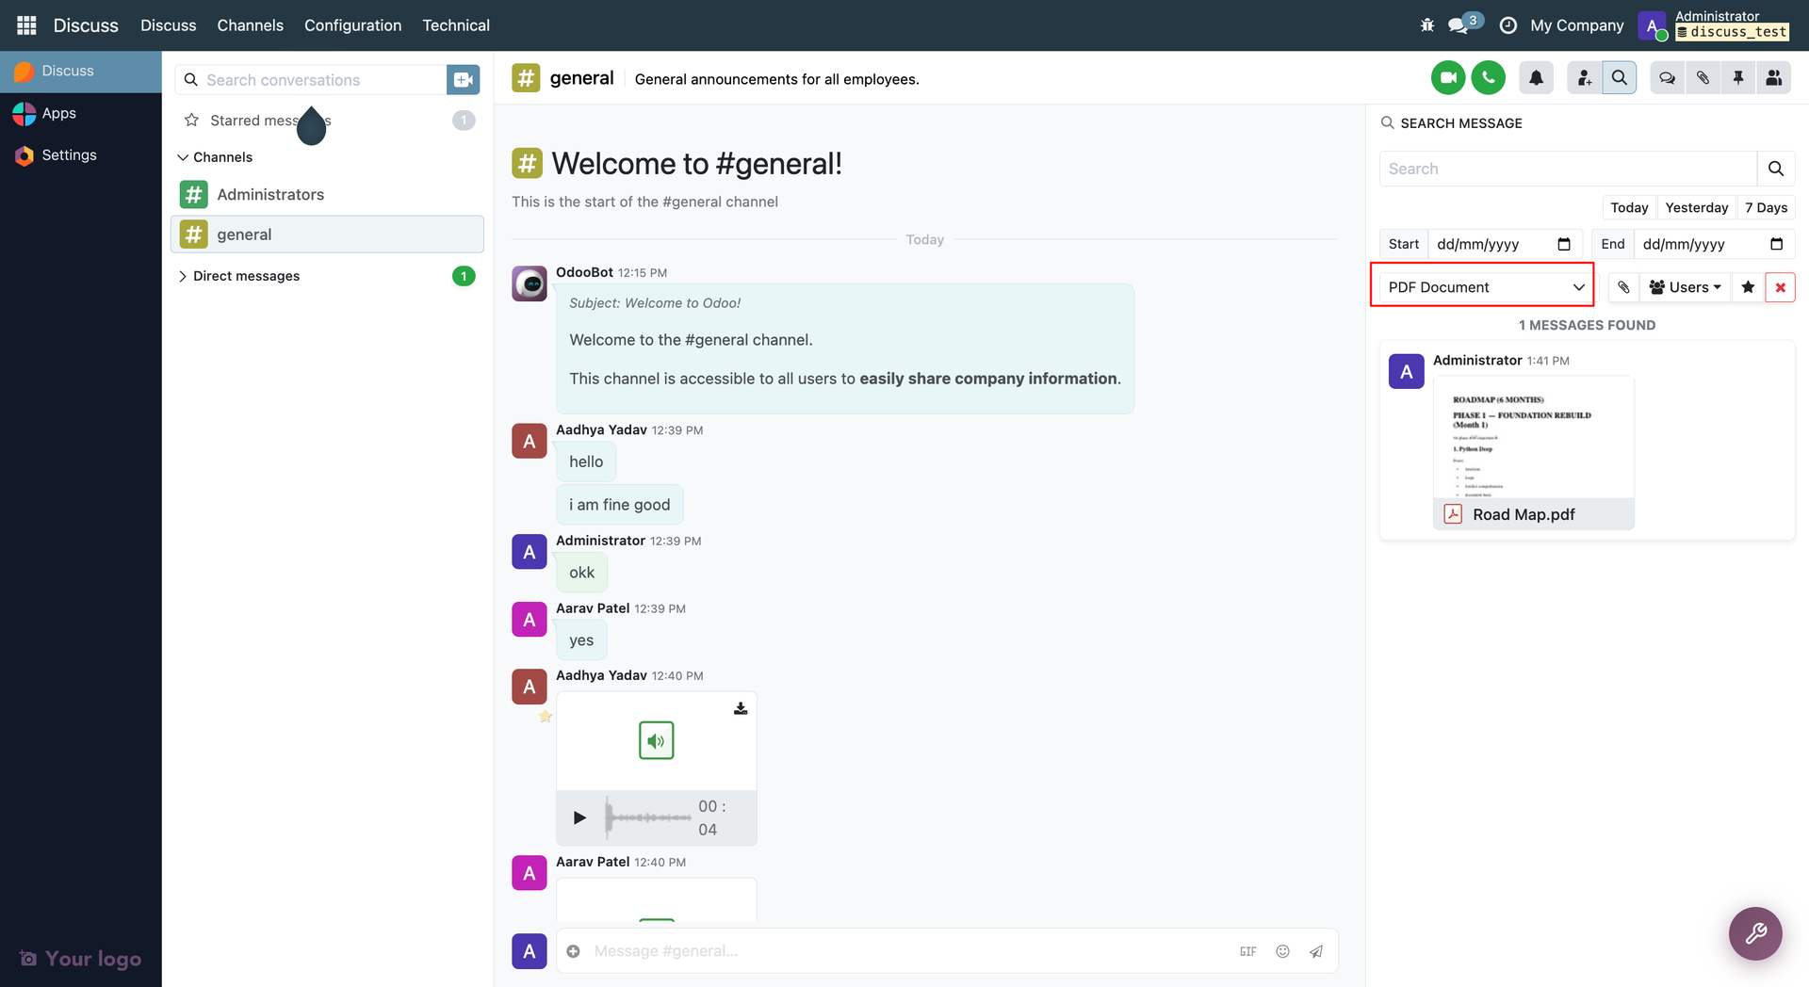Click the general channel name in header
This screenshot has height=987, width=1809.
point(581,78)
